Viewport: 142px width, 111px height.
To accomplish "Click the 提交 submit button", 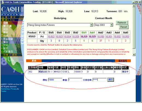I will click(111, 80).
